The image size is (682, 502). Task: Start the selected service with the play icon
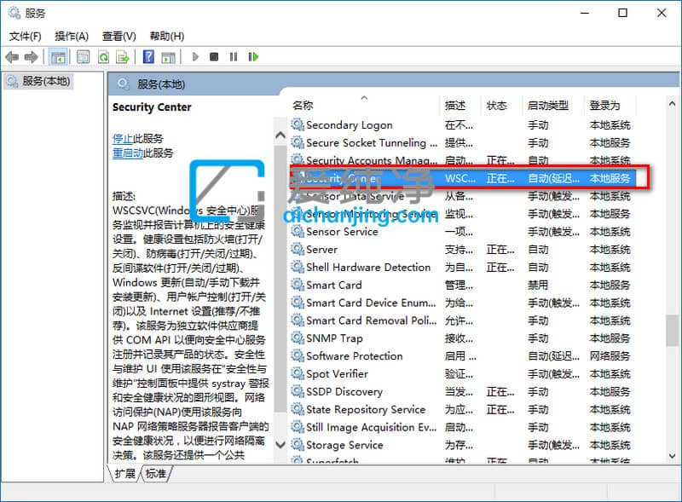click(x=194, y=57)
